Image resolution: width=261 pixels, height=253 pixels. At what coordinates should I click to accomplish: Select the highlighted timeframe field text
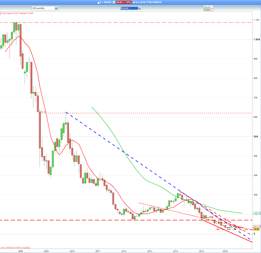click(129, 8)
